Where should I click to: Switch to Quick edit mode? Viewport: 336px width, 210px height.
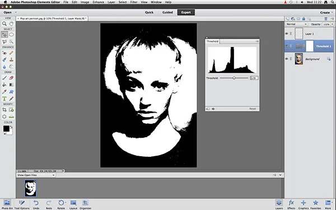pyautogui.click(x=149, y=12)
